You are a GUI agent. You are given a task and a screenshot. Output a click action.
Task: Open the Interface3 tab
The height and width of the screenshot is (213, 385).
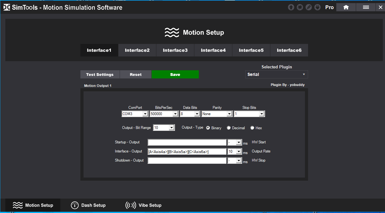tap(175, 50)
